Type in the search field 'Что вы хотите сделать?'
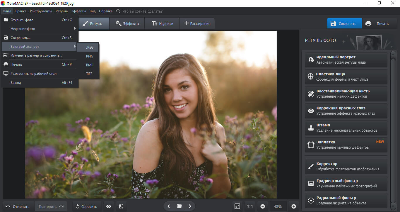This screenshot has height=212, width=400. (142, 11)
